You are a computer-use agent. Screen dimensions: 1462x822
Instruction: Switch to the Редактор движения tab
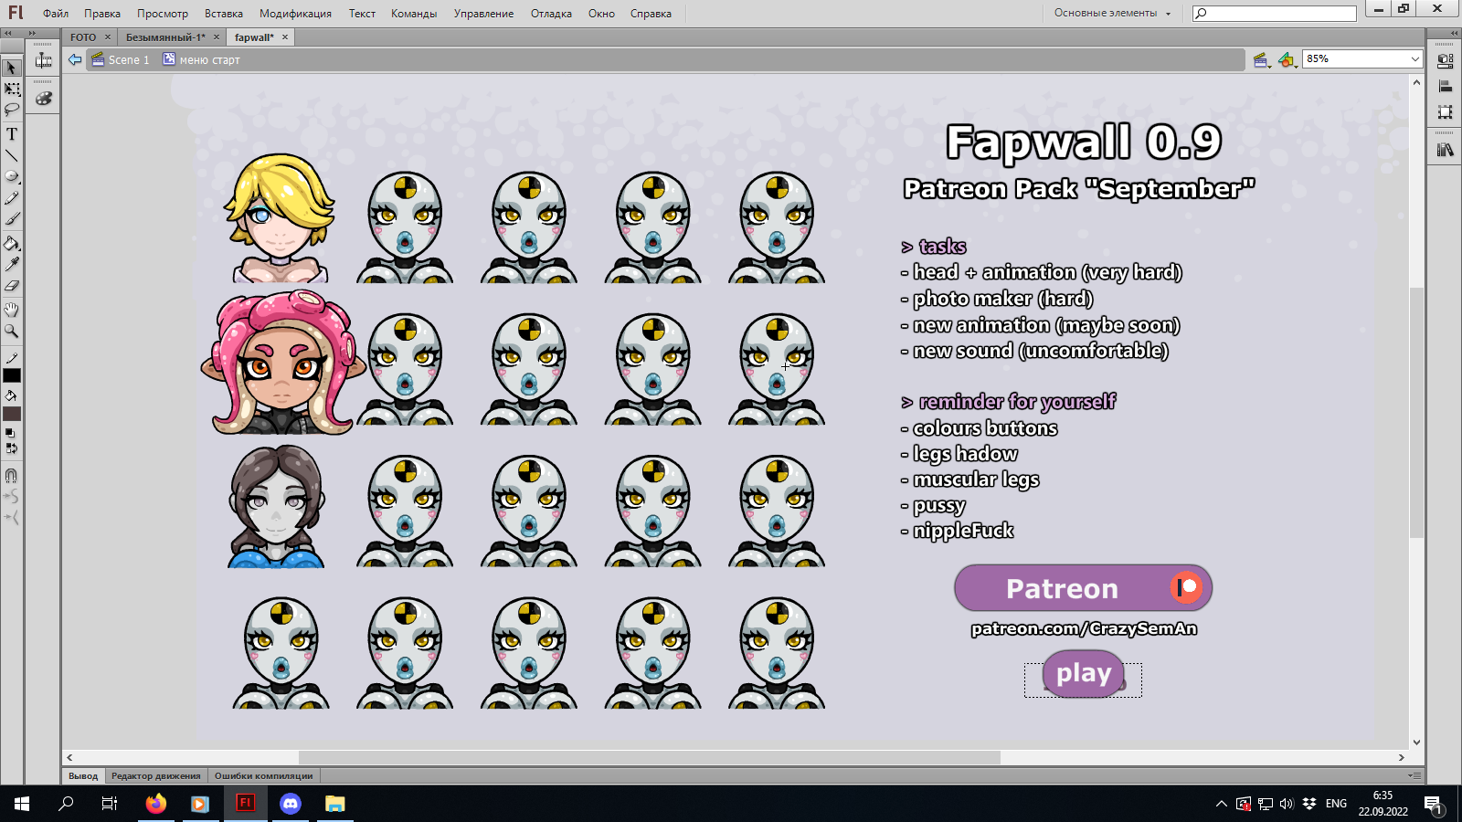pos(156,776)
